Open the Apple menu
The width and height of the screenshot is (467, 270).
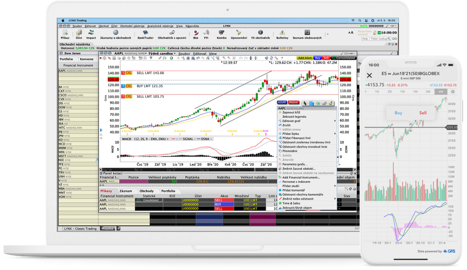(x=63, y=20)
